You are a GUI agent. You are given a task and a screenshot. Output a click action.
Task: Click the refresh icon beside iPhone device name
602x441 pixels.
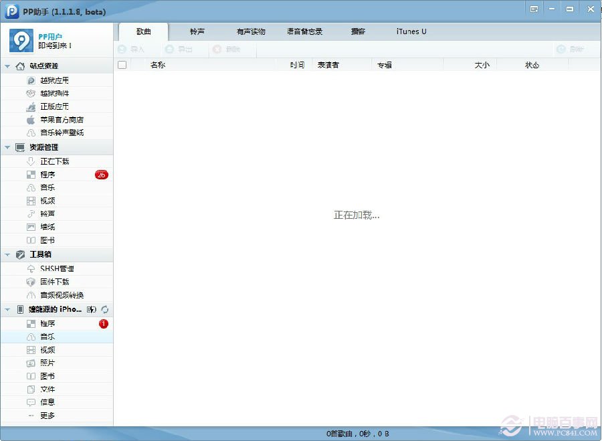pos(105,310)
